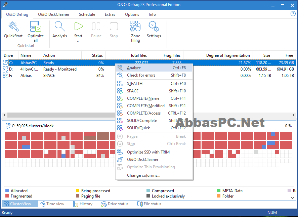Image resolution: width=298 pixels, height=217 pixels.
Task: Open the Schedule ribbon tab
Action: click(87, 14)
